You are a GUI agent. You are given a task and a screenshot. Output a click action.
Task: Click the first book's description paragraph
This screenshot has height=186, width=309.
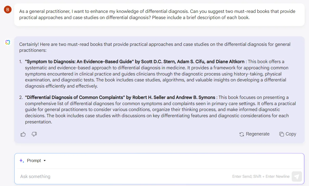coord(157,74)
